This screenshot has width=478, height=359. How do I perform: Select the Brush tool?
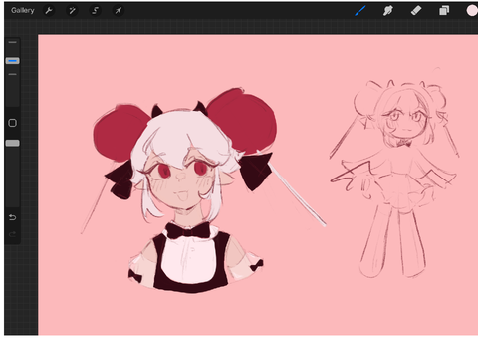point(360,11)
